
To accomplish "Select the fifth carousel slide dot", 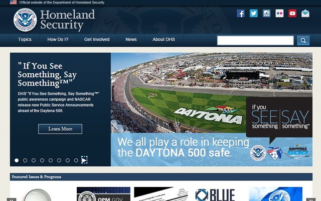I will pos(51,160).
